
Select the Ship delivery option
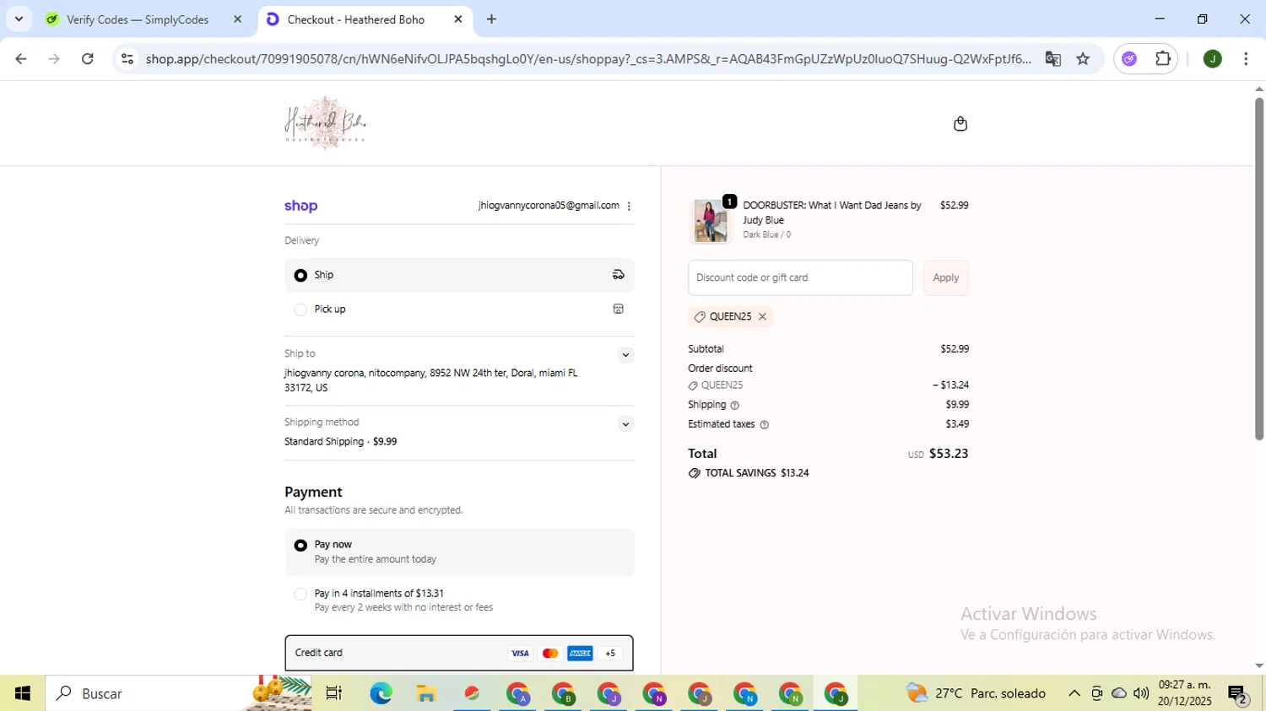[x=459, y=275]
